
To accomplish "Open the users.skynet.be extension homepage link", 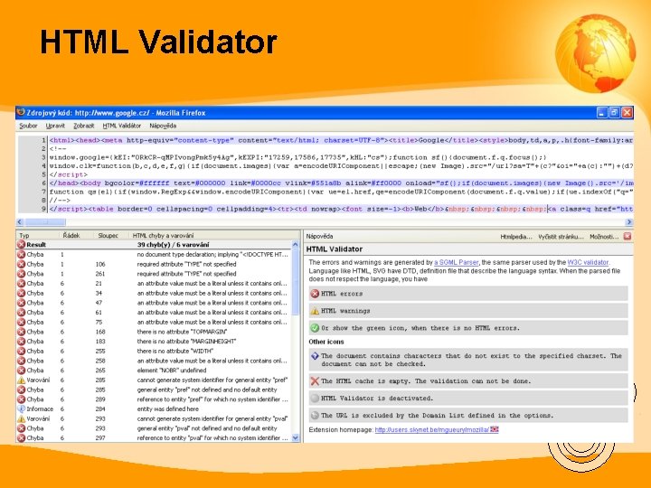I will pos(432,430).
